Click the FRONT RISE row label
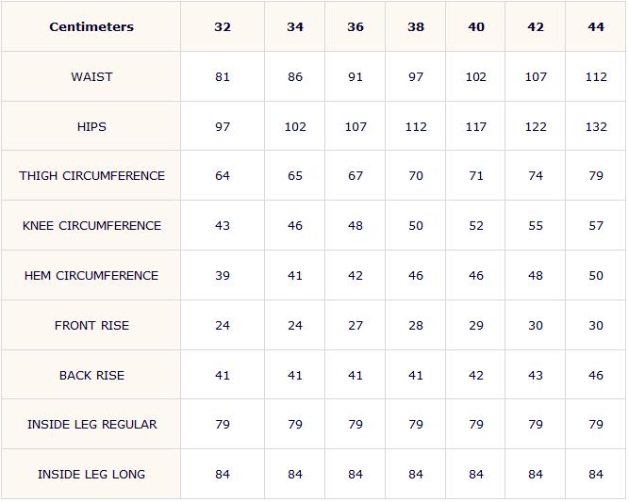629x502 pixels. pyautogui.click(x=91, y=325)
